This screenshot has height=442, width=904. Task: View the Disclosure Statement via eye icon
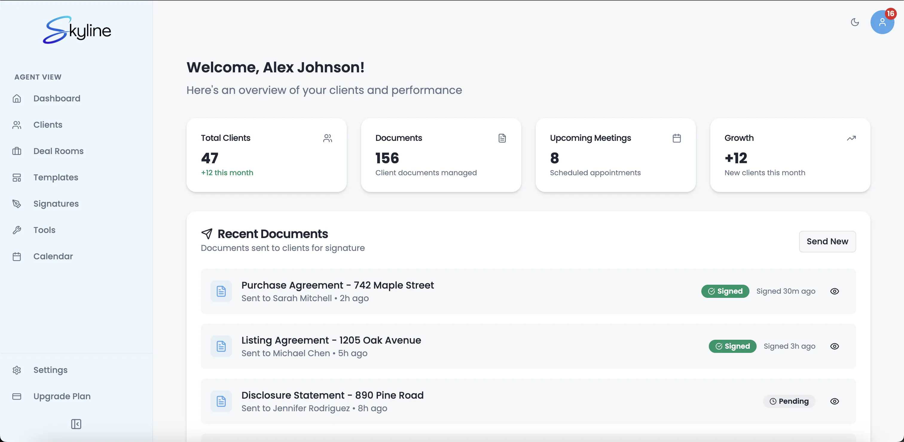835,401
